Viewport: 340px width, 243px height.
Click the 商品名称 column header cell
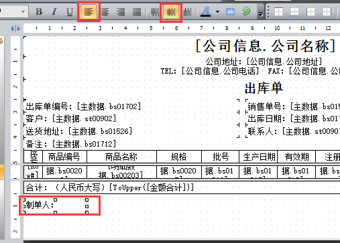121,157
